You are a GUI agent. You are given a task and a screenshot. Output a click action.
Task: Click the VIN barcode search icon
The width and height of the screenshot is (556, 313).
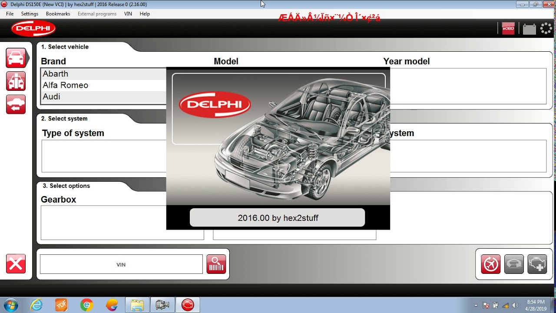point(216,264)
